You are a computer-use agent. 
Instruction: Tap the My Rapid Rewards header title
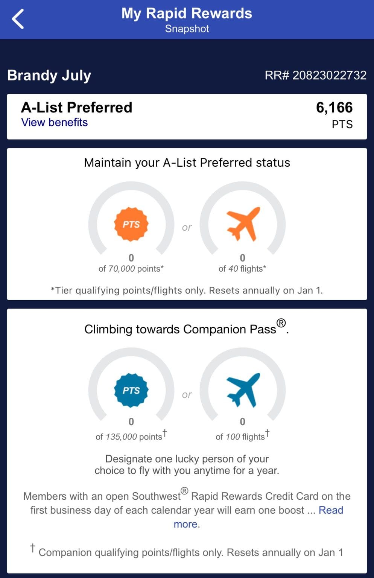pos(187,14)
